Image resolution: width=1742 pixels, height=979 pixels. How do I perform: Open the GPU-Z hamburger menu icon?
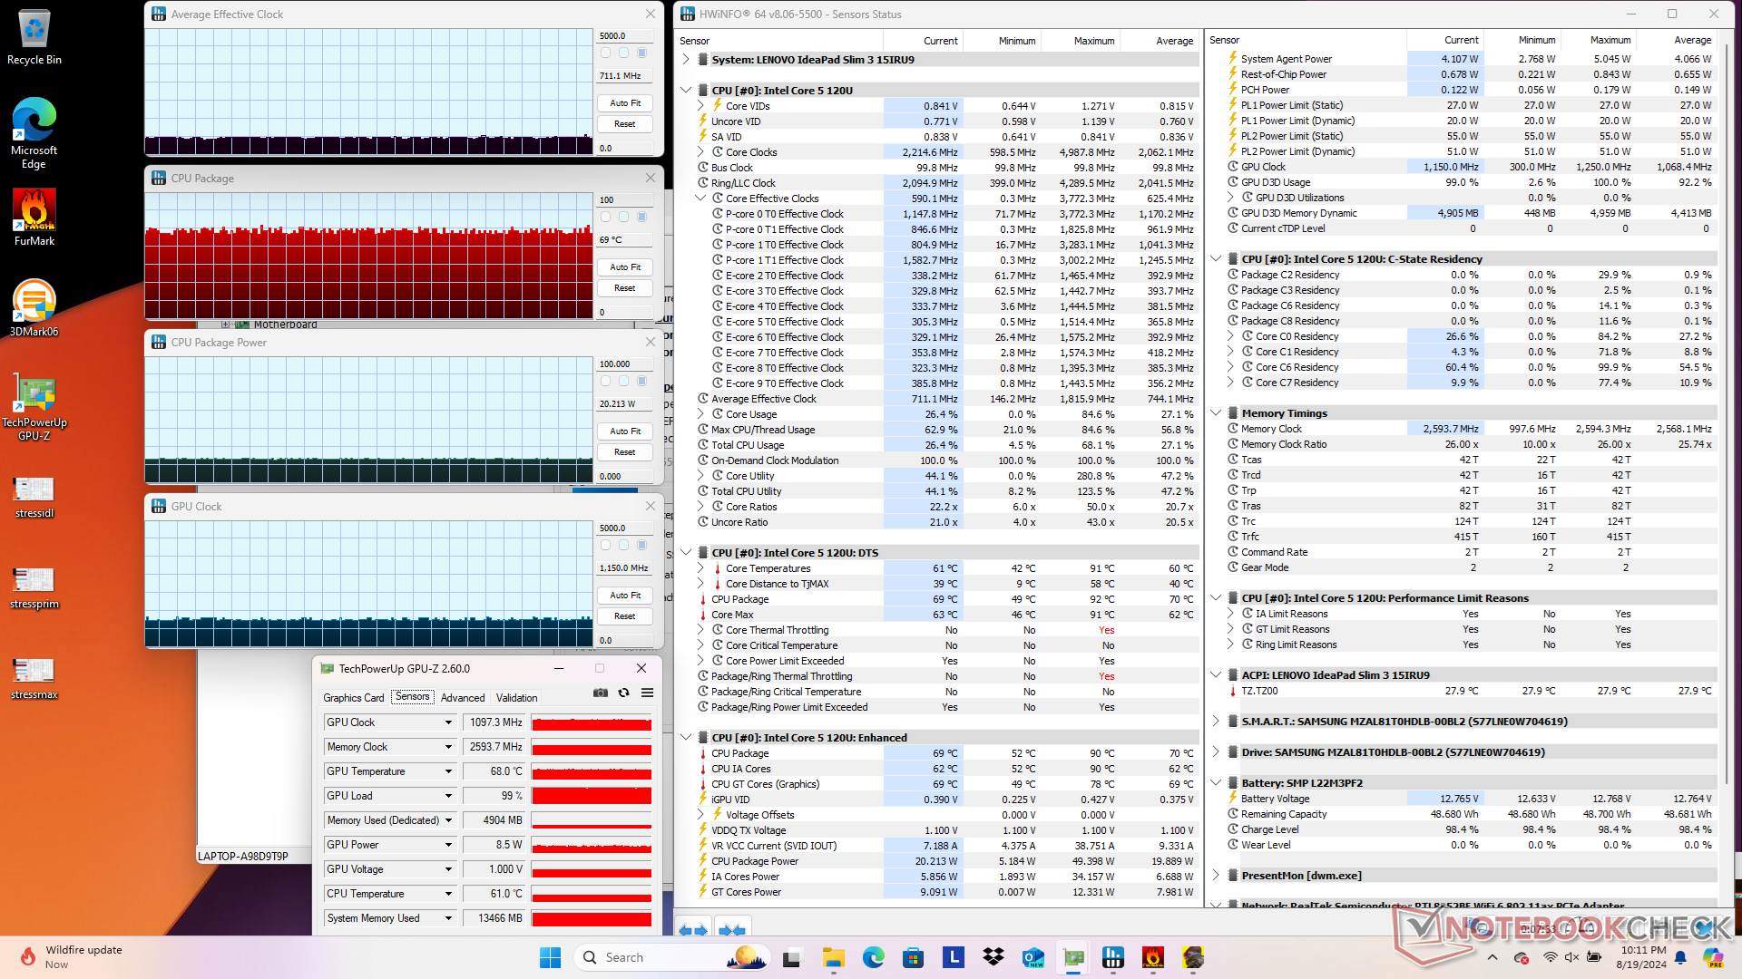coord(647,693)
